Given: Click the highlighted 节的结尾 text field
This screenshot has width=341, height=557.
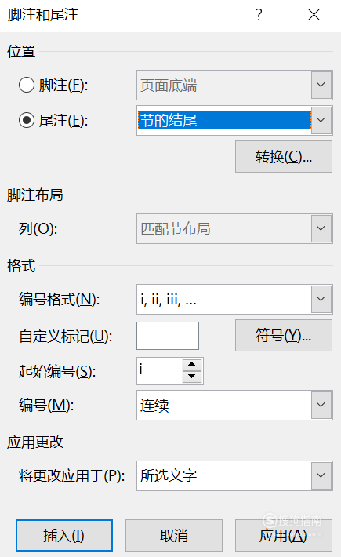Looking at the screenshot, I should click(x=224, y=121).
